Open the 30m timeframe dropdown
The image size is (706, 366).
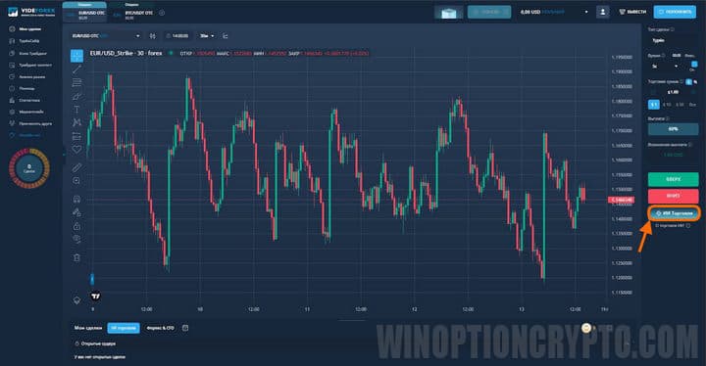(x=207, y=36)
